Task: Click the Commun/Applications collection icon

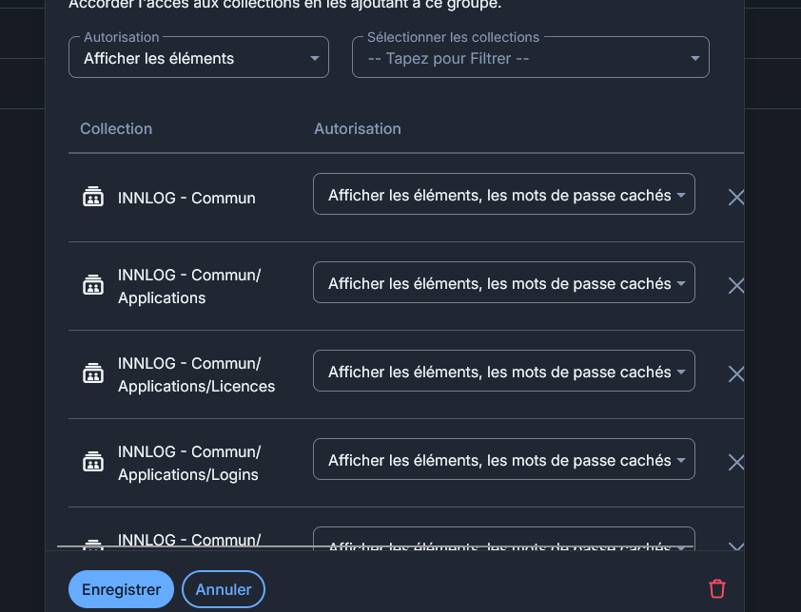Action: 93,286
